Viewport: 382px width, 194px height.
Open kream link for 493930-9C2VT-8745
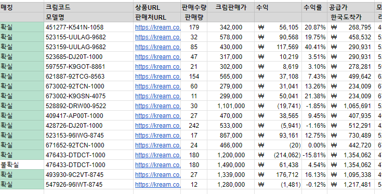coord(158,175)
